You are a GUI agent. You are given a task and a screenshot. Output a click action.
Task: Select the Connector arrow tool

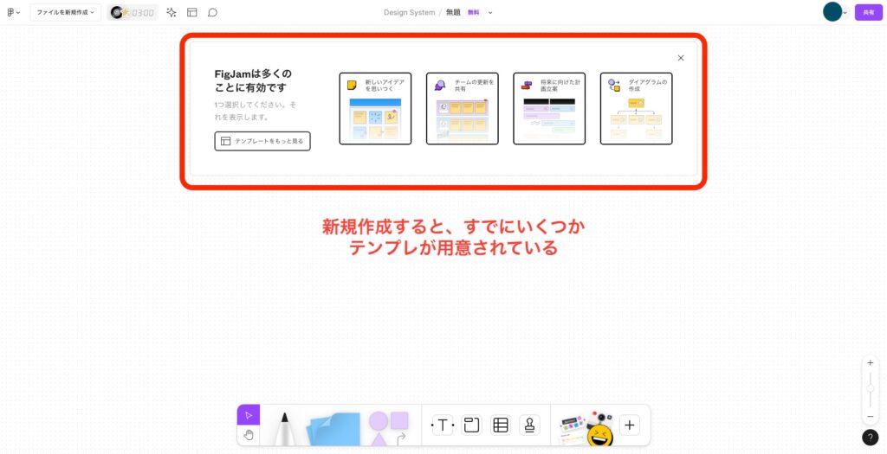coord(401,438)
